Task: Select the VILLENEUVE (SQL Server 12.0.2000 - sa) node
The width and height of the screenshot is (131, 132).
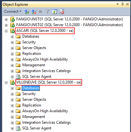Action: pyautogui.click(x=49, y=82)
